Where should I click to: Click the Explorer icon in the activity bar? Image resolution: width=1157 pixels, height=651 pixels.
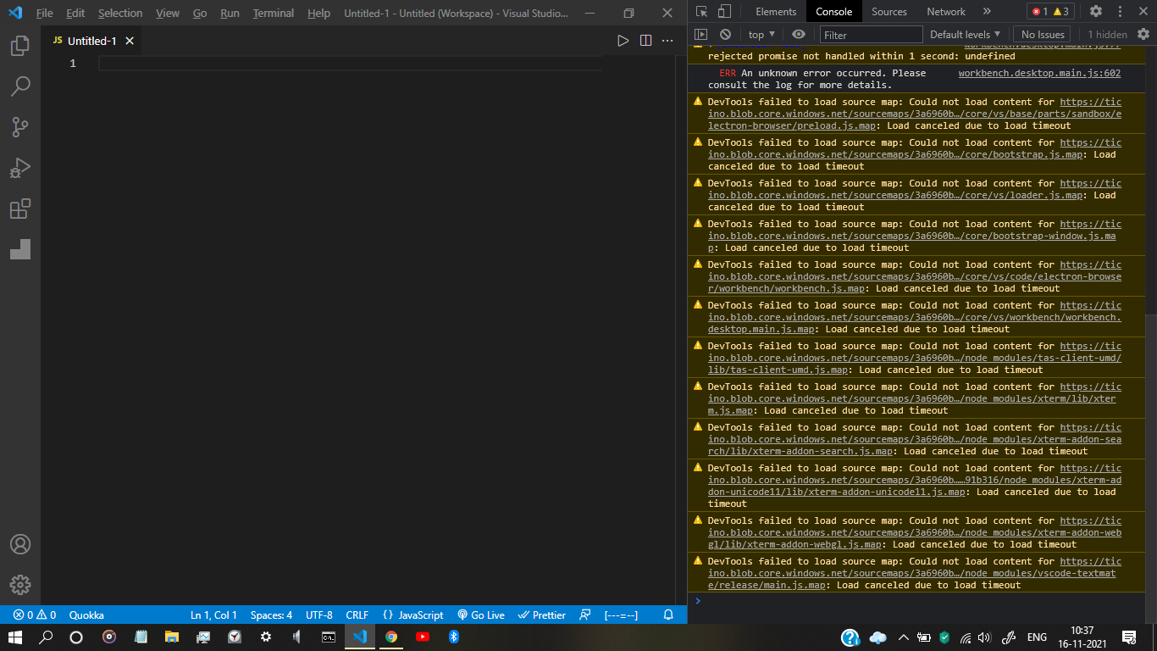tap(20, 45)
